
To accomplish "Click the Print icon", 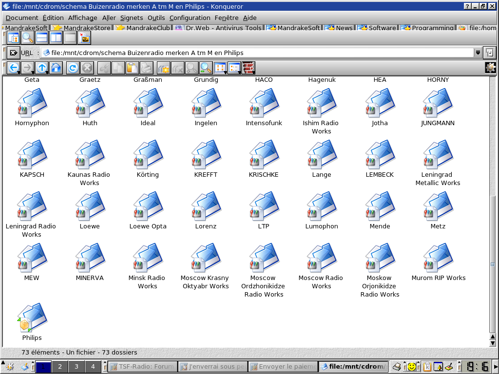I will [147, 68].
